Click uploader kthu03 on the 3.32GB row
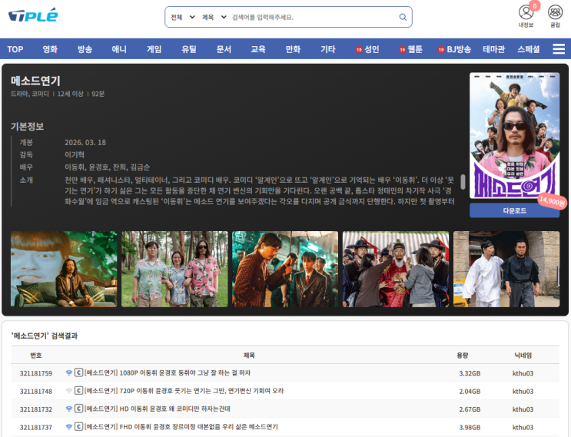571x437 pixels. [x=523, y=373]
